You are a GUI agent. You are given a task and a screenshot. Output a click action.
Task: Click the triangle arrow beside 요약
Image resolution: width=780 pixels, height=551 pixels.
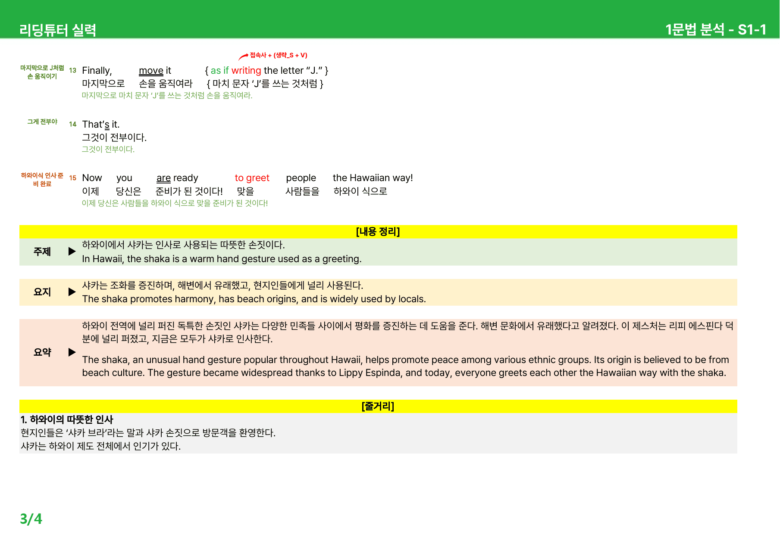(72, 352)
